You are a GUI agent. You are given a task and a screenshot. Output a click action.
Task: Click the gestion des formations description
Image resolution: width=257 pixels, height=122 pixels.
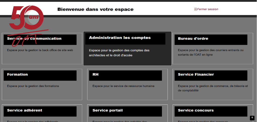33,86
